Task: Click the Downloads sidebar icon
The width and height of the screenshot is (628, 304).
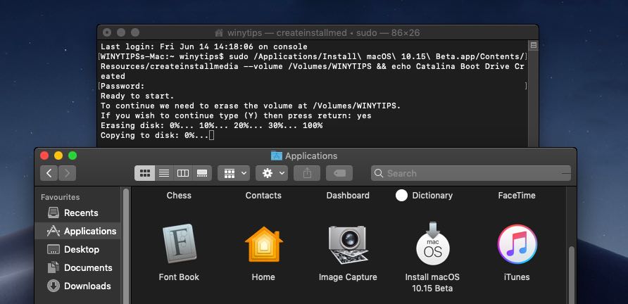Action: pos(54,286)
